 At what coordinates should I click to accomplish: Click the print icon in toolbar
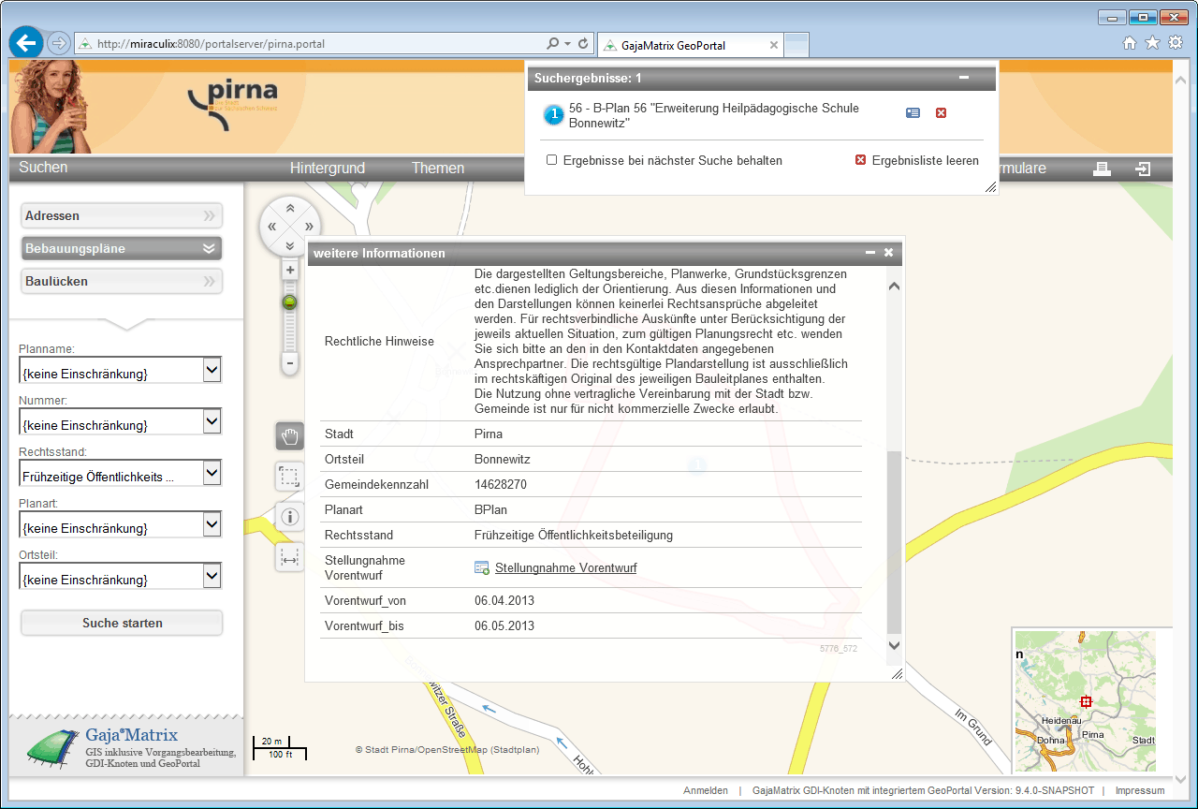click(1102, 169)
